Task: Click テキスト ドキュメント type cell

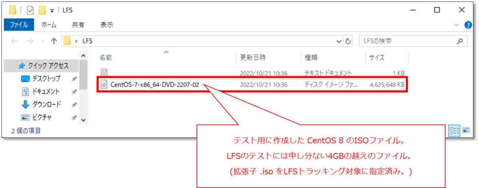Action: [x=328, y=73]
